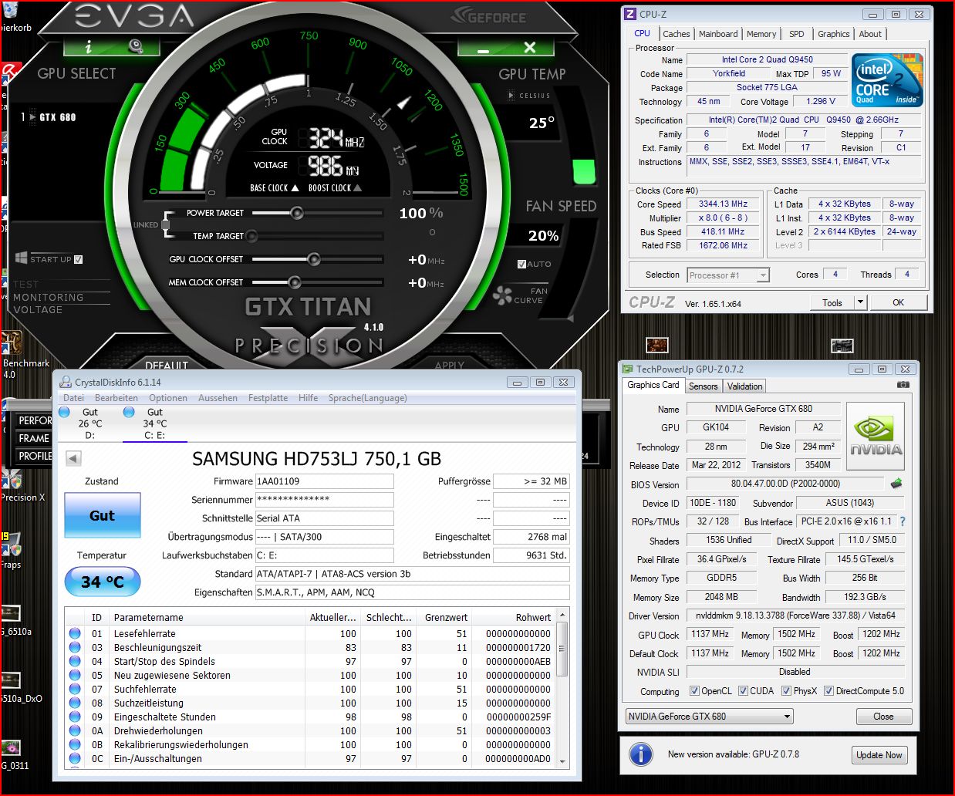The height and width of the screenshot is (796, 955).
Task: Open the Datei menu in CrystalDiskInfo
Action: coord(74,398)
